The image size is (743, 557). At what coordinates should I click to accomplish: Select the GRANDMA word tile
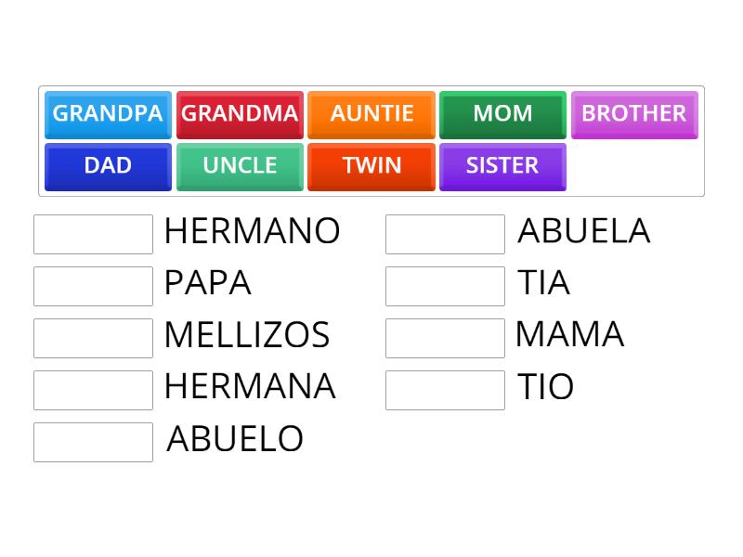[239, 114]
